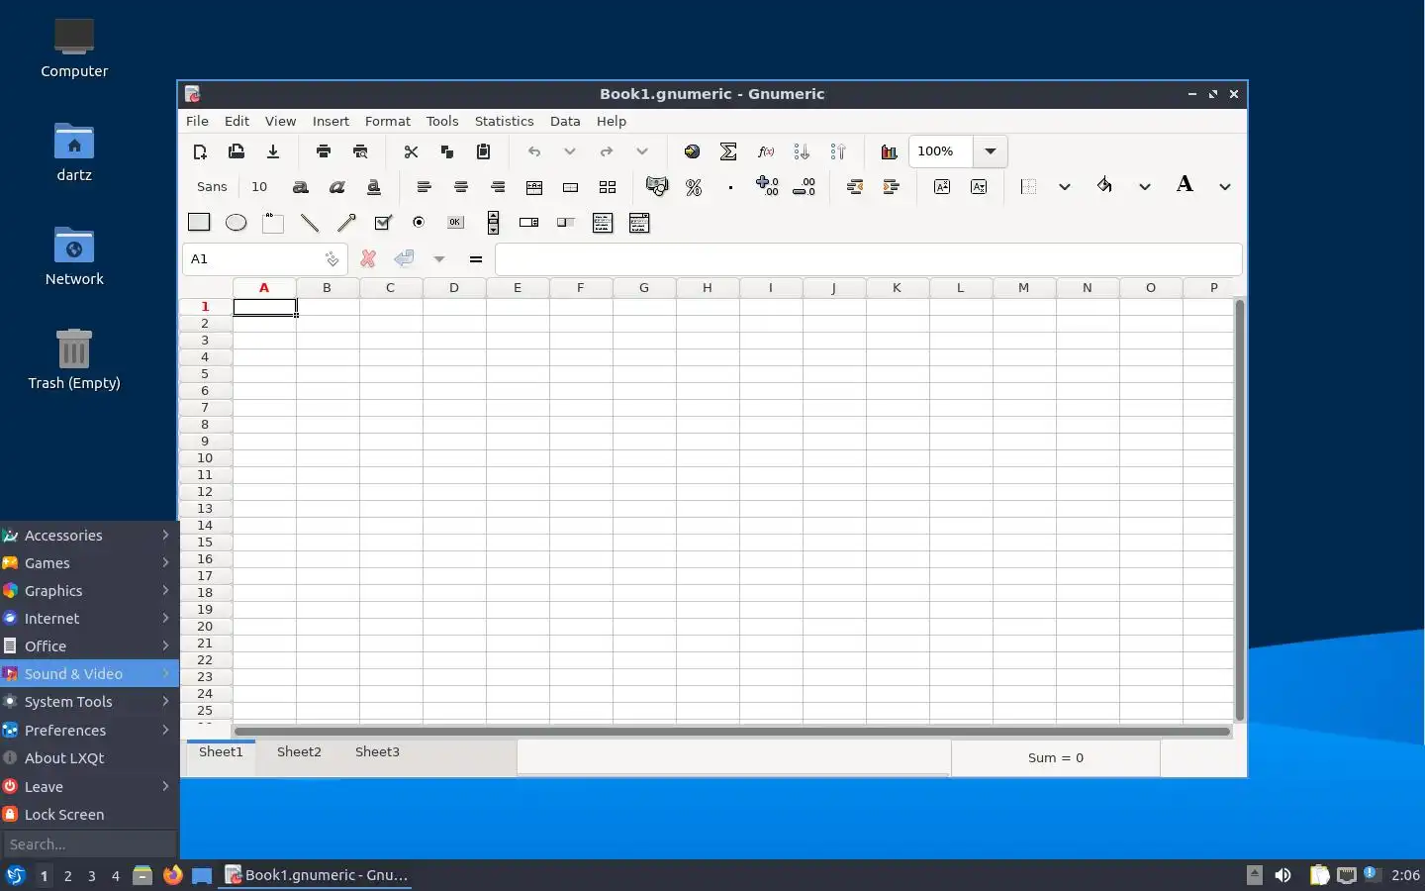Open the function f(x) editor
Image resolution: width=1425 pixels, height=891 pixels.
click(765, 151)
